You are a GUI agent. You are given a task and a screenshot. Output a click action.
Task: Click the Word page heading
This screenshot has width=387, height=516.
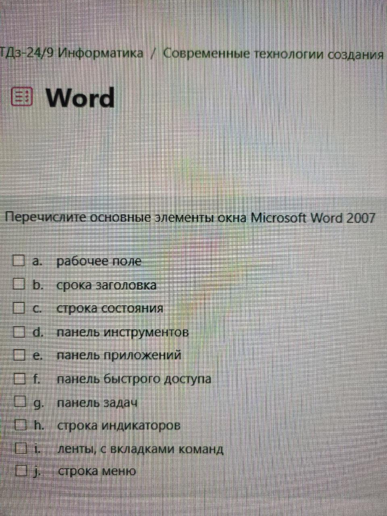(x=80, y=98)
